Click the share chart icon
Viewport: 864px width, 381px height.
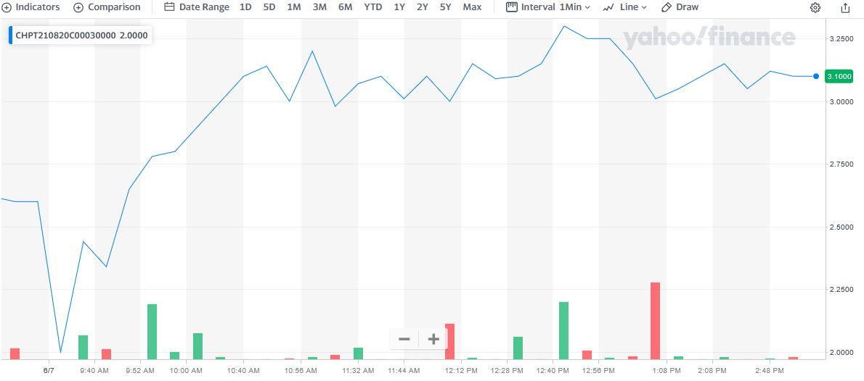[x=845, y=8]
